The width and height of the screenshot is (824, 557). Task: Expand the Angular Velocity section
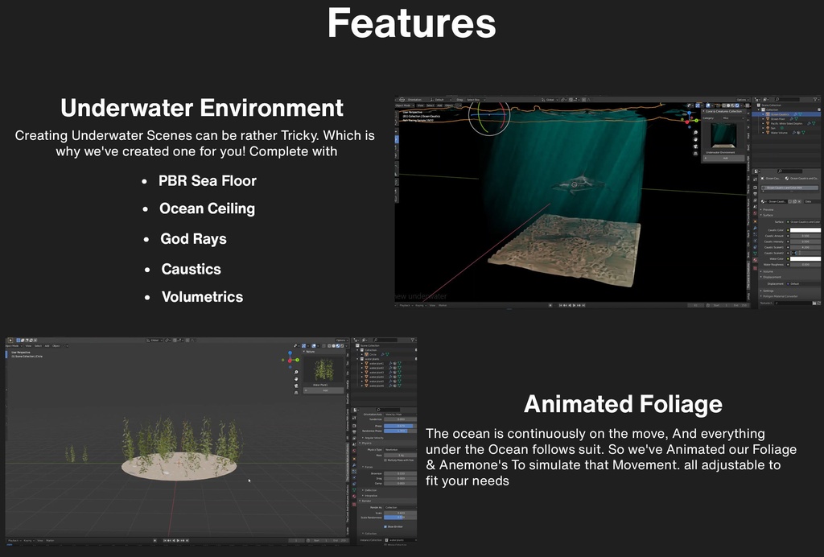[x=372, y=438]
